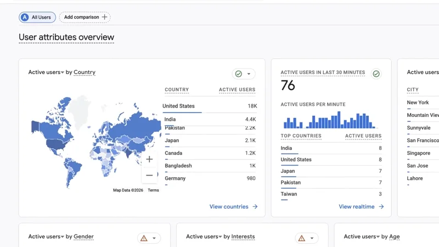This screenshot has width=439, height=247.
Task: Click the COUNTRY column header
Action: click(x=177, y=89)
